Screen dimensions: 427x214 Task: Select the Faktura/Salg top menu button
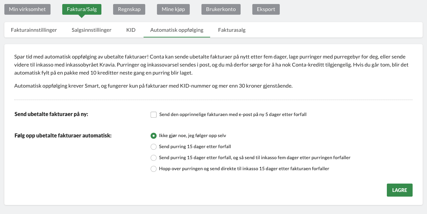[x=82, y=9]
